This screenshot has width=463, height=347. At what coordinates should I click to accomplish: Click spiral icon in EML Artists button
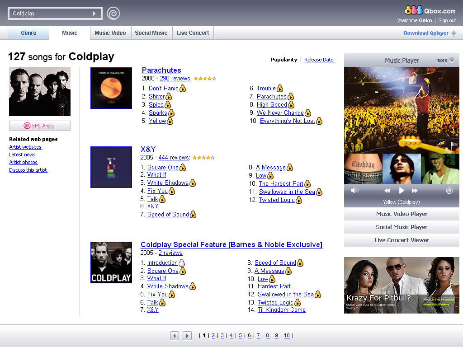click(27, 126)
